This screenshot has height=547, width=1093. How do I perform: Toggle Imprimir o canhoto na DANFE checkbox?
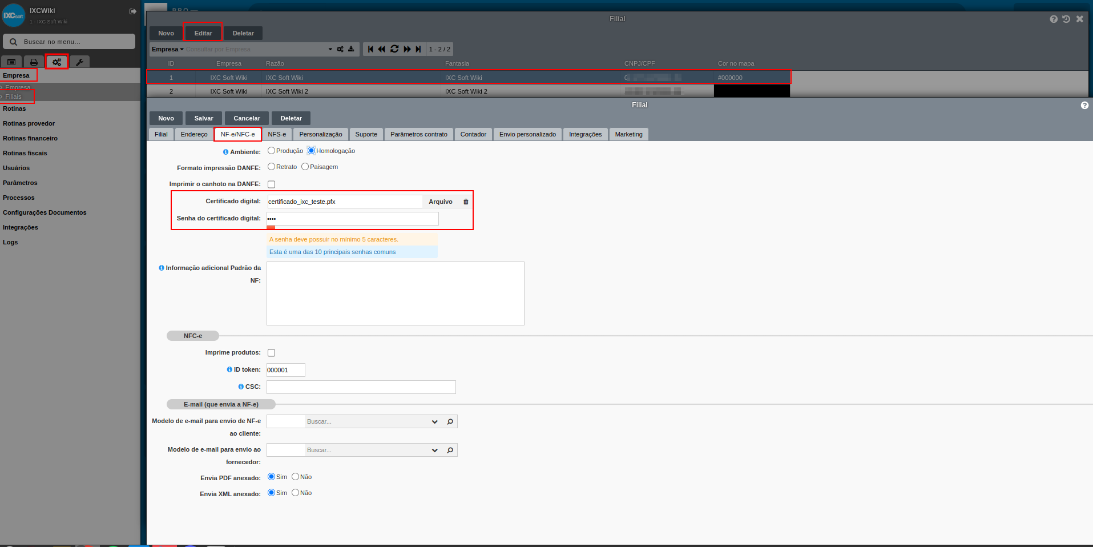[x=271, y=184]
